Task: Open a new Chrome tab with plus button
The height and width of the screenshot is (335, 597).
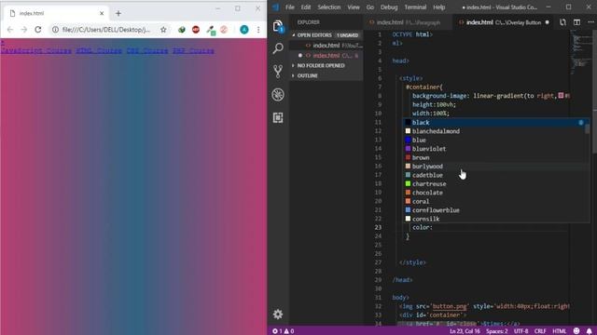Action: (118, 13)
